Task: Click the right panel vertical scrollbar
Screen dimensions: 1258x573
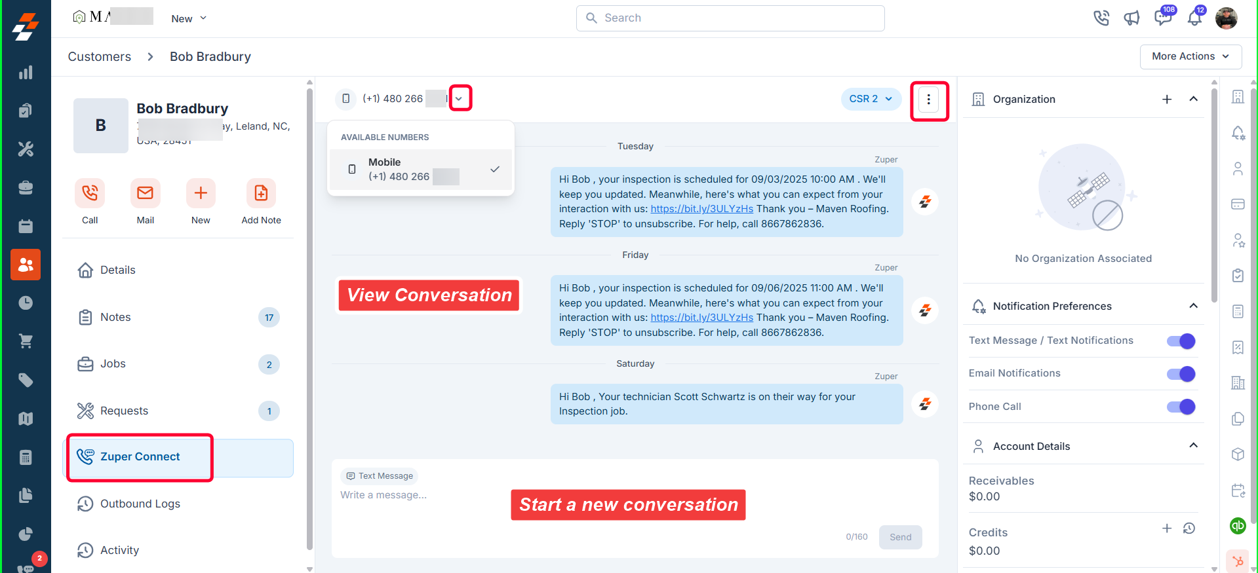Action: 1214,196
